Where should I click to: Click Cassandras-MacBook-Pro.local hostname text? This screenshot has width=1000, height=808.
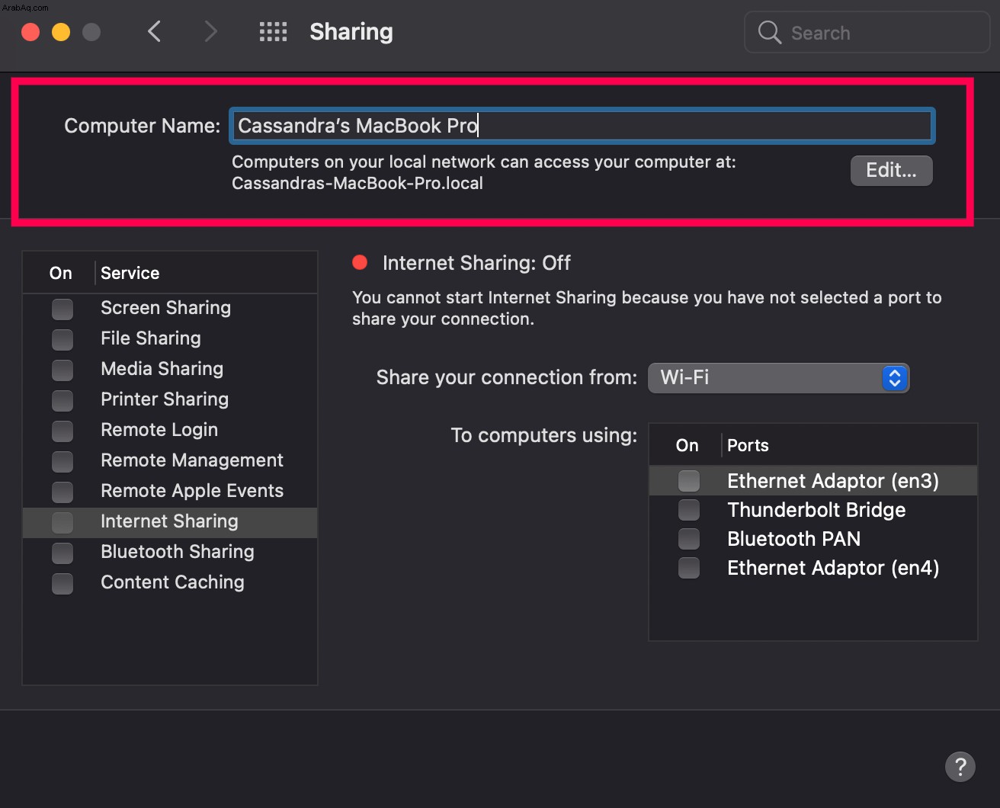click(x=357, y=183)
